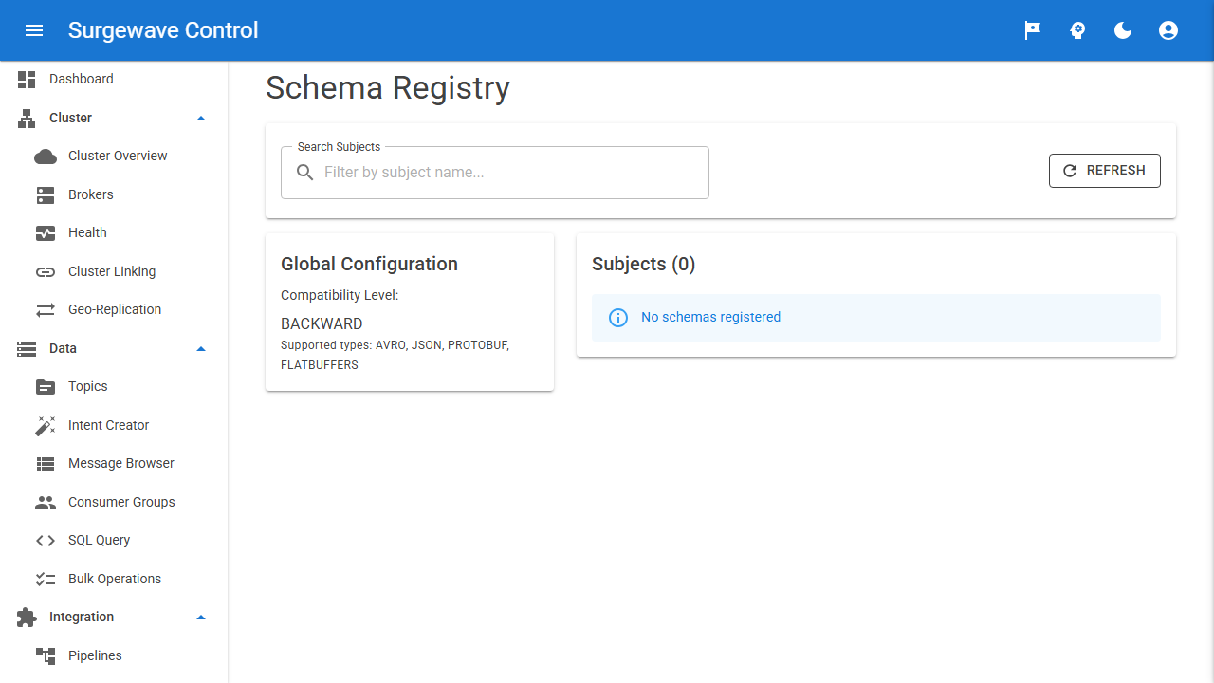The image size is (1214, 683).
Task: Open Cluster Overview page
Action: [114, 157]
